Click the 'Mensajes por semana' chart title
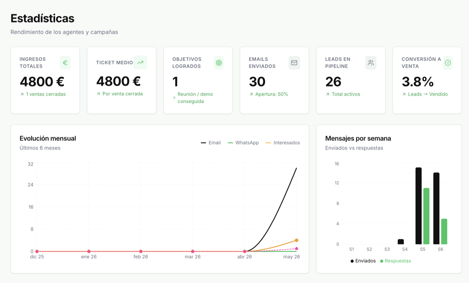469x283 pixels. [x=358, y=138]
